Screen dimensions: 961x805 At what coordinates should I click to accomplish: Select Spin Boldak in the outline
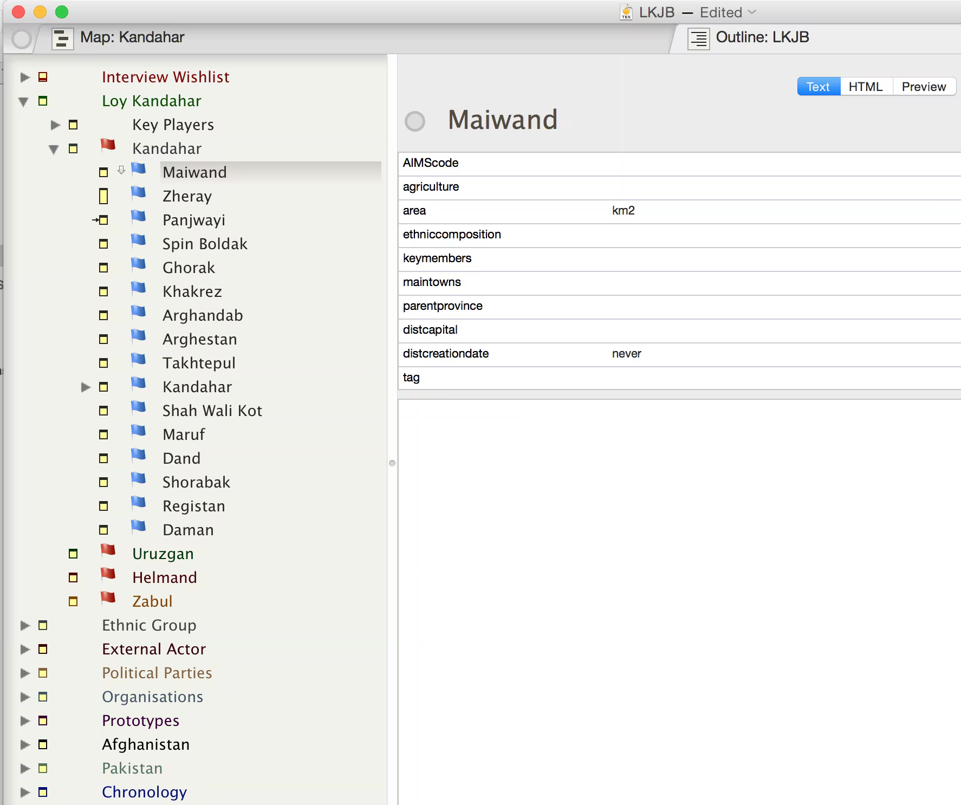(205, 244)
